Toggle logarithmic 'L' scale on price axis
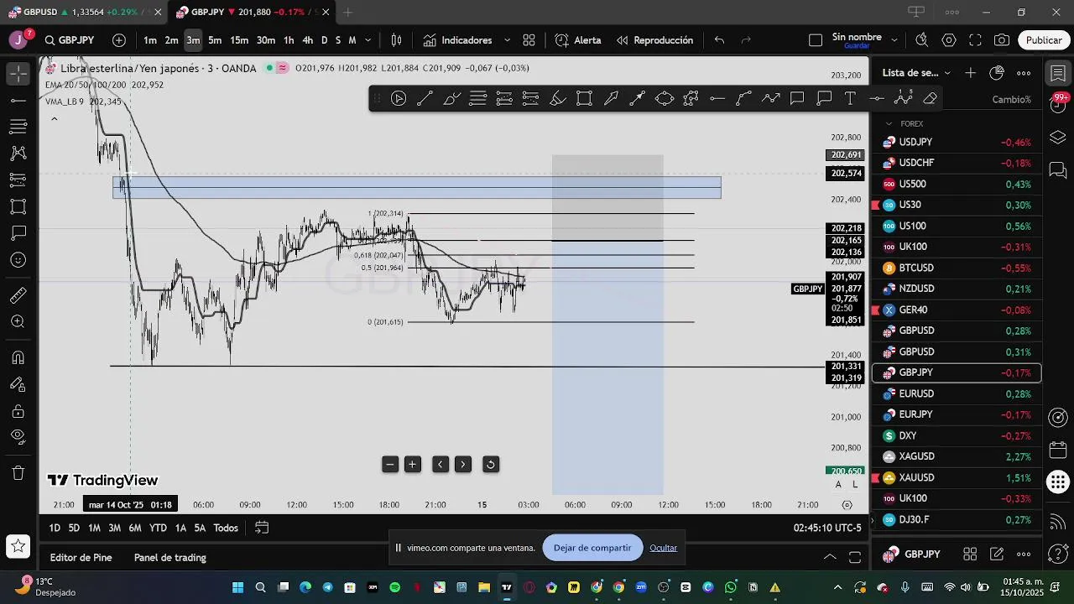The width and height of the screenshot is (1074, 604). (855, 484)
